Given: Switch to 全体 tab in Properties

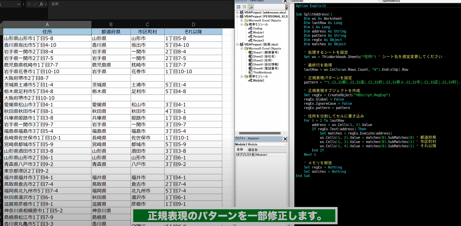Looking at the screenshot, I should tap(240, 149).
